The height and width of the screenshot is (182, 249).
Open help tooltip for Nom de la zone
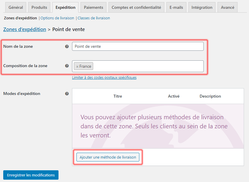pyautogui.click(x=67, y=46)
